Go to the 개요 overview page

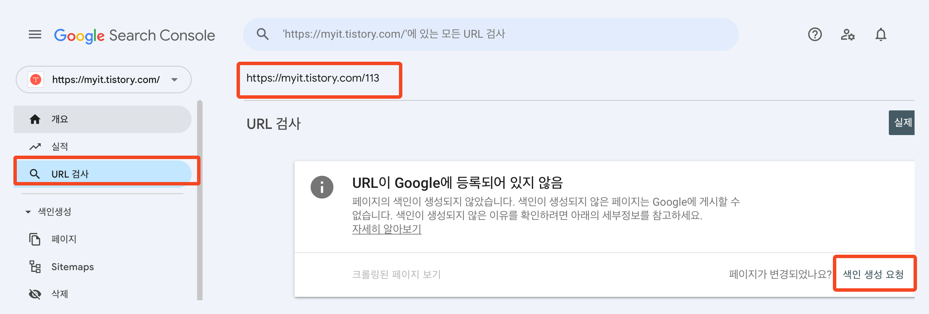coord(102,119)
